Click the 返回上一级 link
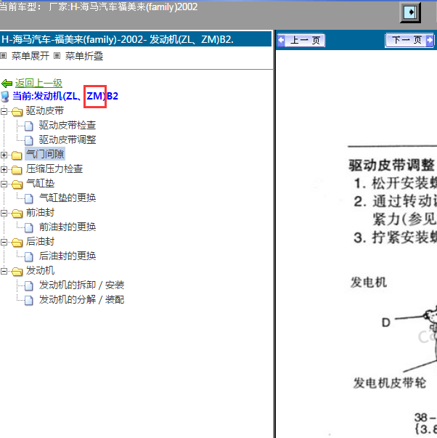437x438 pixels. (x=38, y=83)
